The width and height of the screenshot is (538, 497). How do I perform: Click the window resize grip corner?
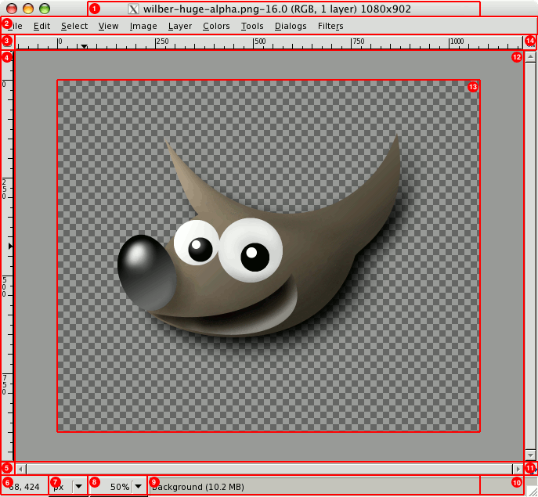point(531,490)
